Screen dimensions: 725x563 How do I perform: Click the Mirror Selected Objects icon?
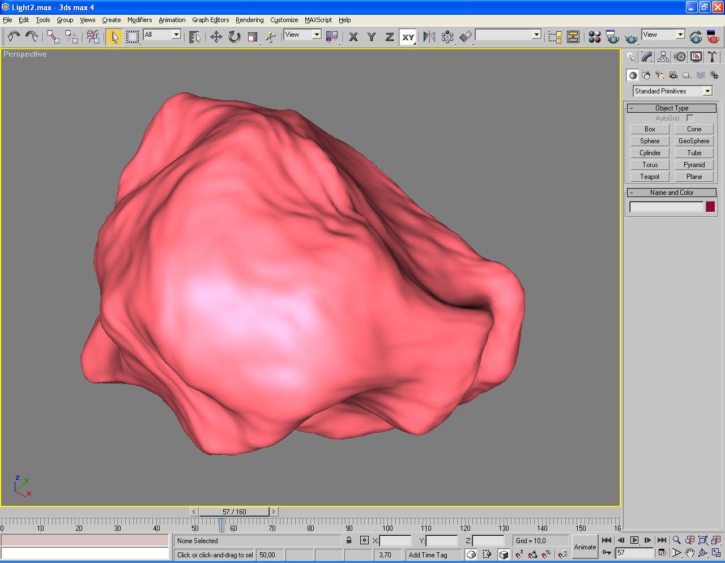[x=429, y=37]
